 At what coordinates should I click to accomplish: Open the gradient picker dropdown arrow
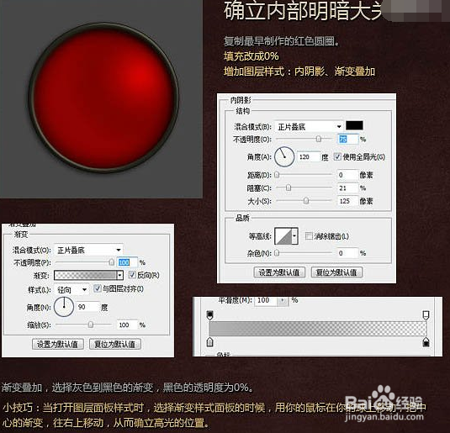pos(120,275)
